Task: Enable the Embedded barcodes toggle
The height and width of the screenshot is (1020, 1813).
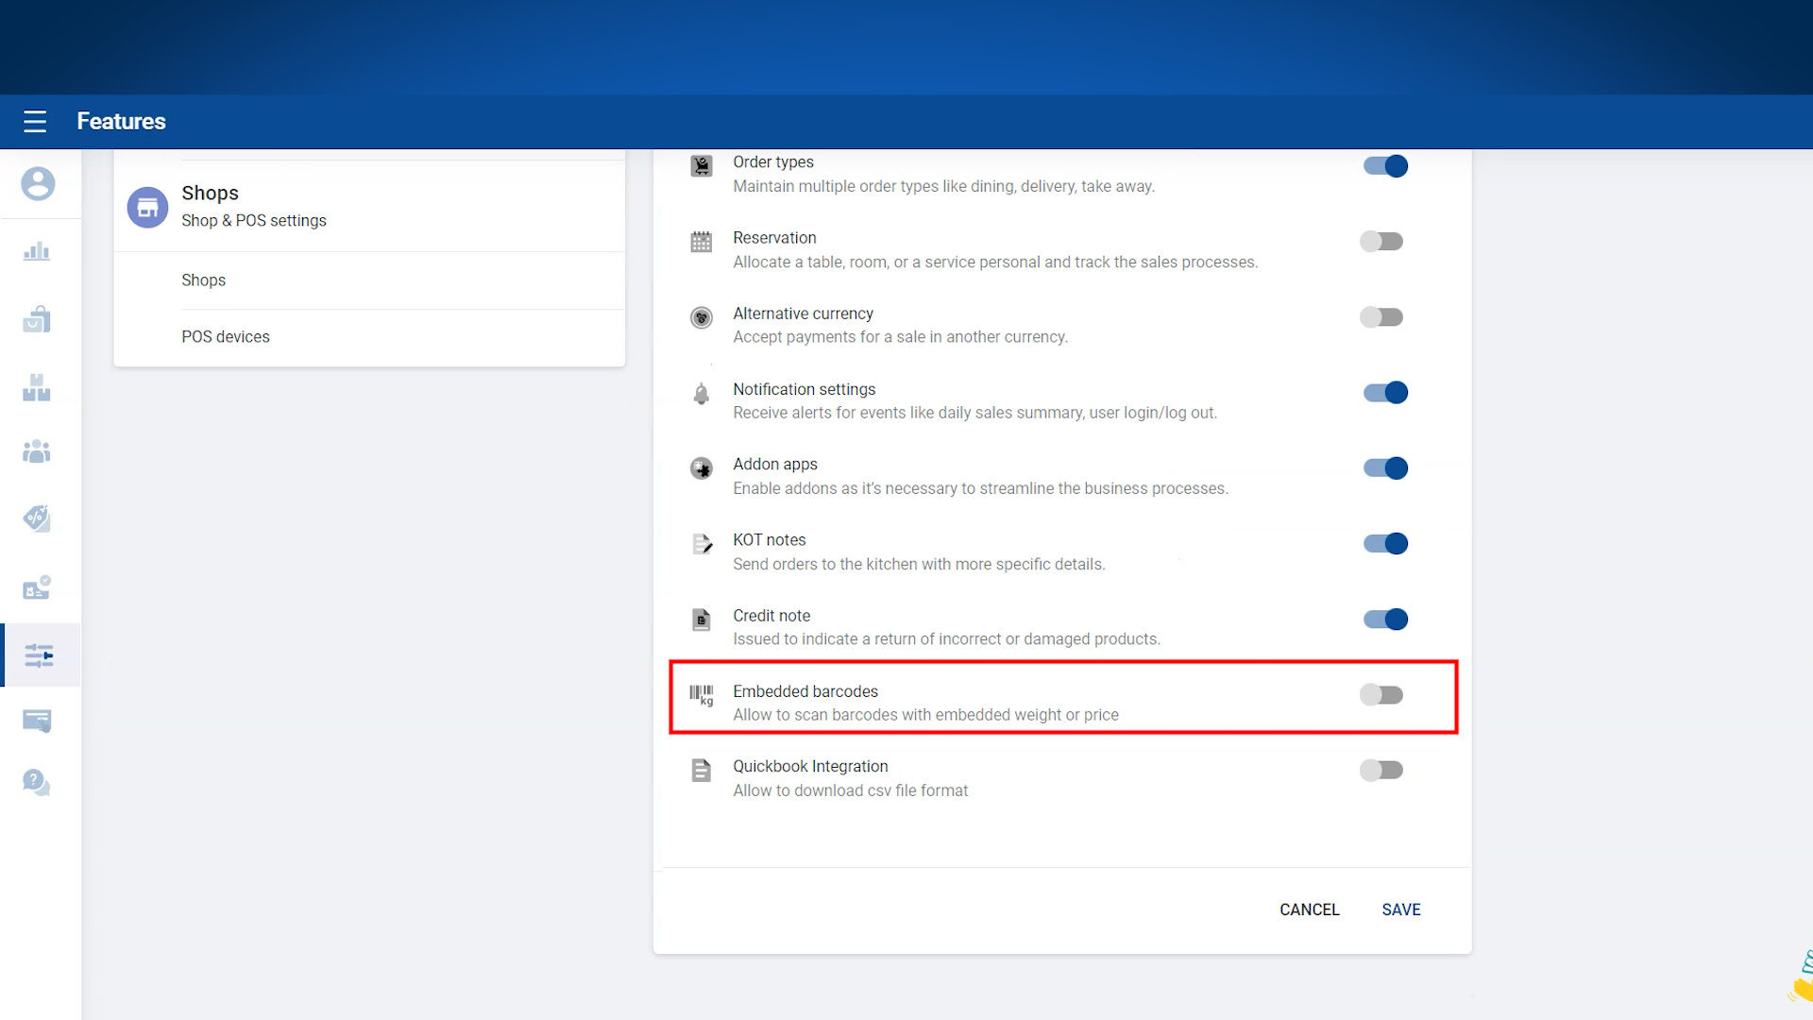Action: pos(1381,695)
